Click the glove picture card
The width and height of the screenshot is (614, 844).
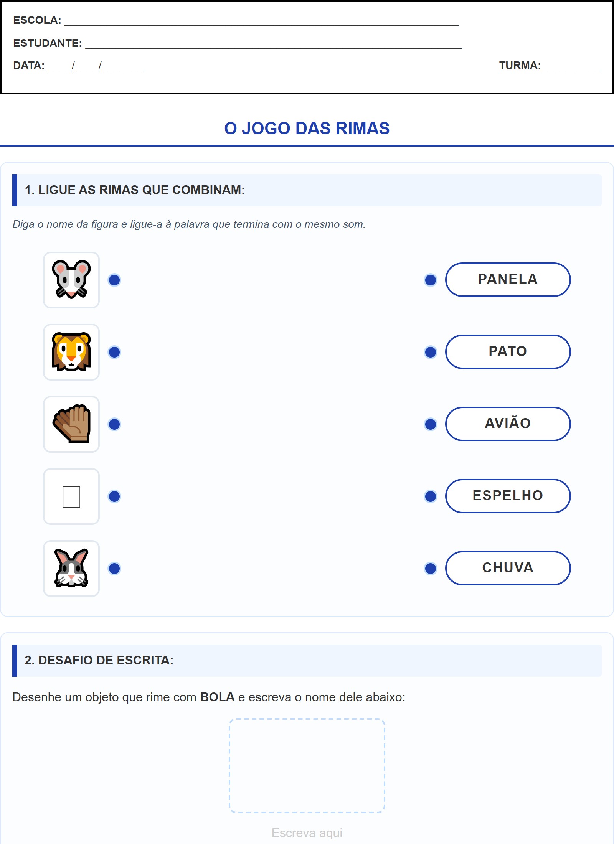(x=71, y=424)
